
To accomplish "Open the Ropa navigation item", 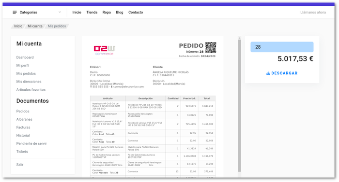I will (107, 13).
